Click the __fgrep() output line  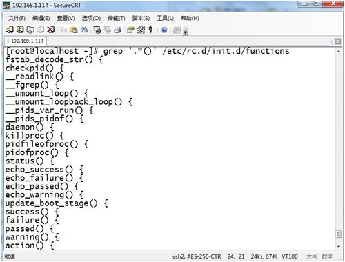[32, 85]
